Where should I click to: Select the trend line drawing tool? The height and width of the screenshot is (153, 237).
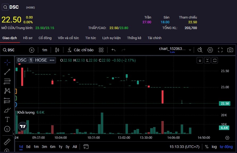point(7,72)
